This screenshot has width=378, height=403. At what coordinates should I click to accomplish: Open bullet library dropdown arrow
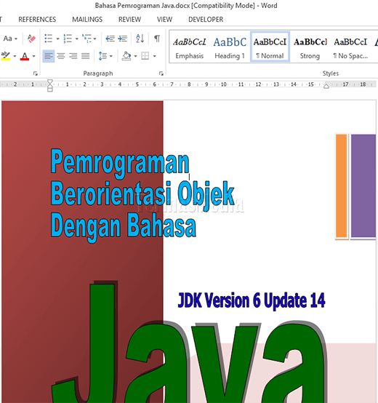point(57,39)
